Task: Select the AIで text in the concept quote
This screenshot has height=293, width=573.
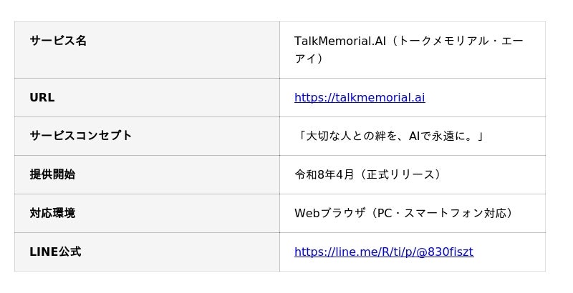Action: click(420, 136)
